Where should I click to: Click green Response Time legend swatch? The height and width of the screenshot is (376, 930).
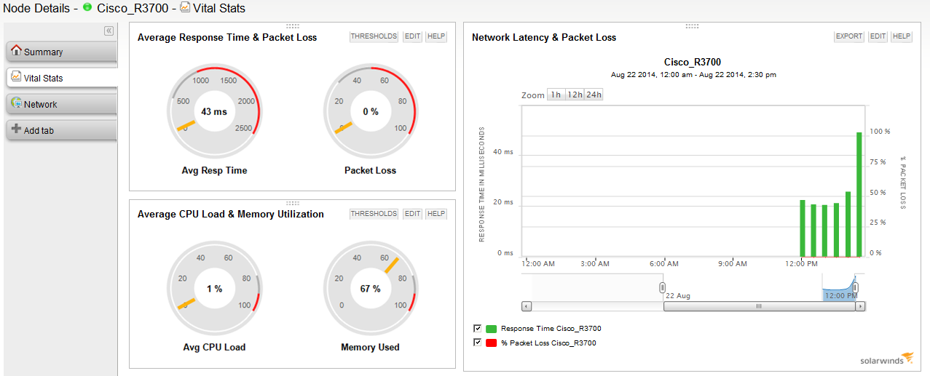491,329
